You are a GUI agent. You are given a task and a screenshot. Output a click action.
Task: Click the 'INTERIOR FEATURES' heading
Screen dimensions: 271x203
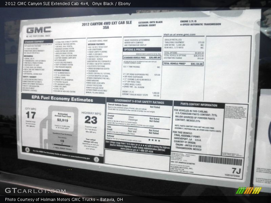tap(96, 44)
